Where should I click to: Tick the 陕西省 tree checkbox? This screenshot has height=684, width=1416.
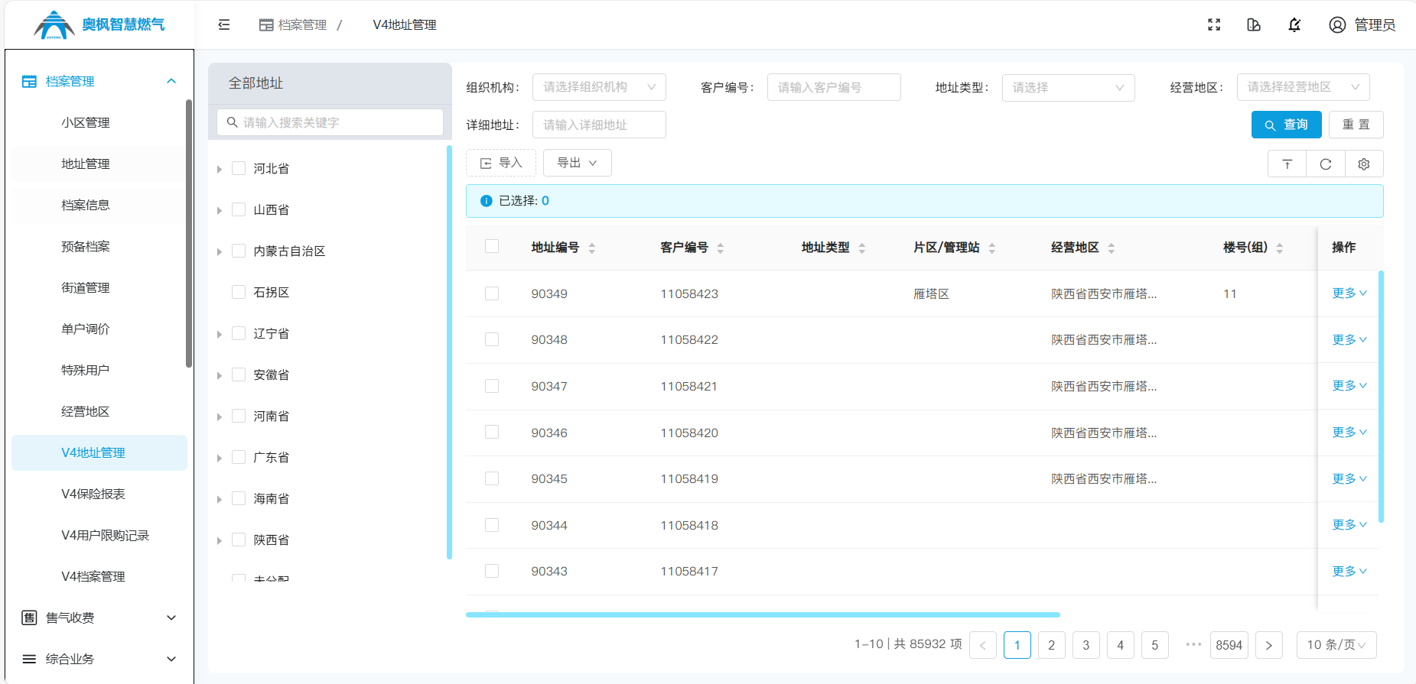coord(239,540)
